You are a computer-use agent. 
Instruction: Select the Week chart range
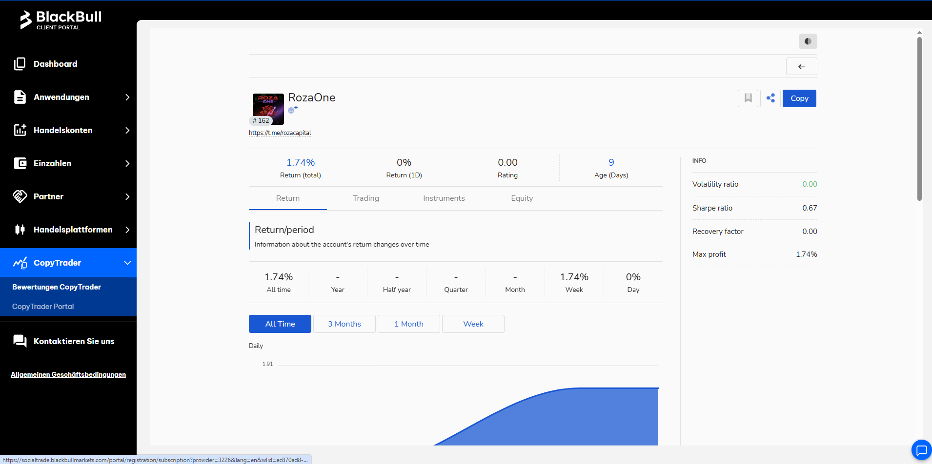click(x=473, y=324)
